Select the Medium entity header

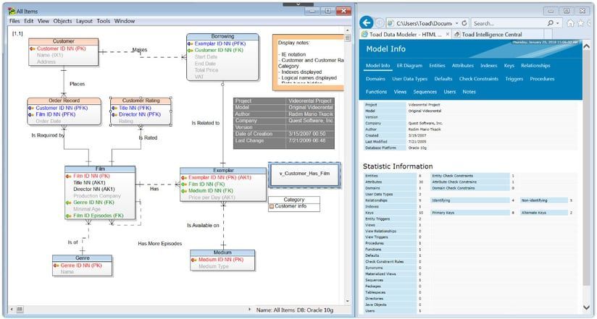[x=222, y=252]
